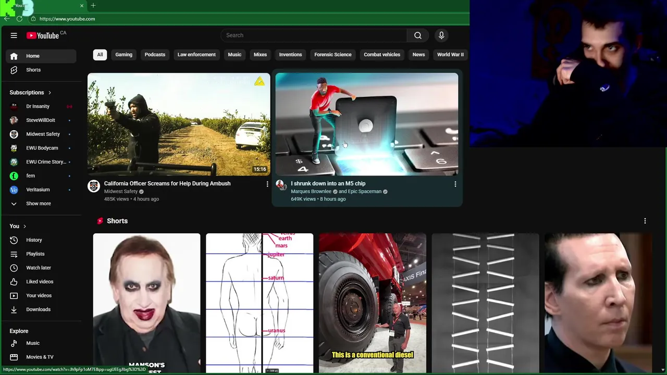Open Home in sidebar
This screenshot has height=375, width=667.
tap(41, 56)
